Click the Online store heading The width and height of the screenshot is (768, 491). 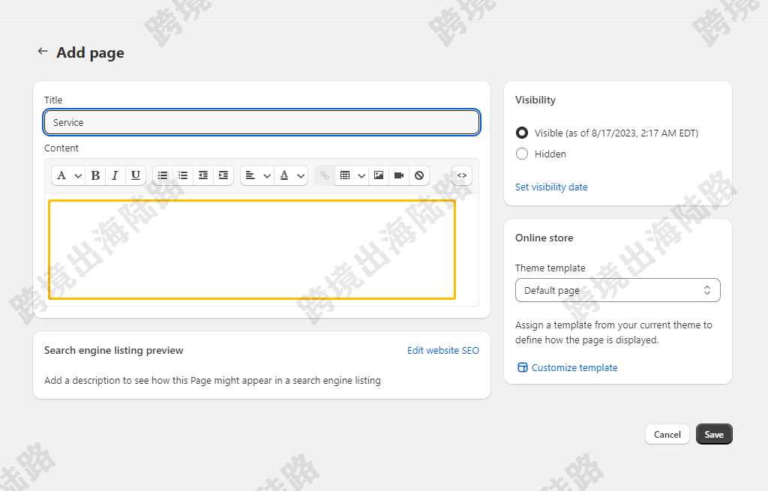(544, 238)
